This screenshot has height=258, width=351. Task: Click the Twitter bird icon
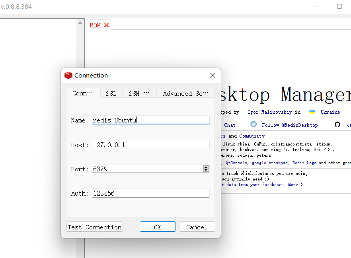(253, 124)
